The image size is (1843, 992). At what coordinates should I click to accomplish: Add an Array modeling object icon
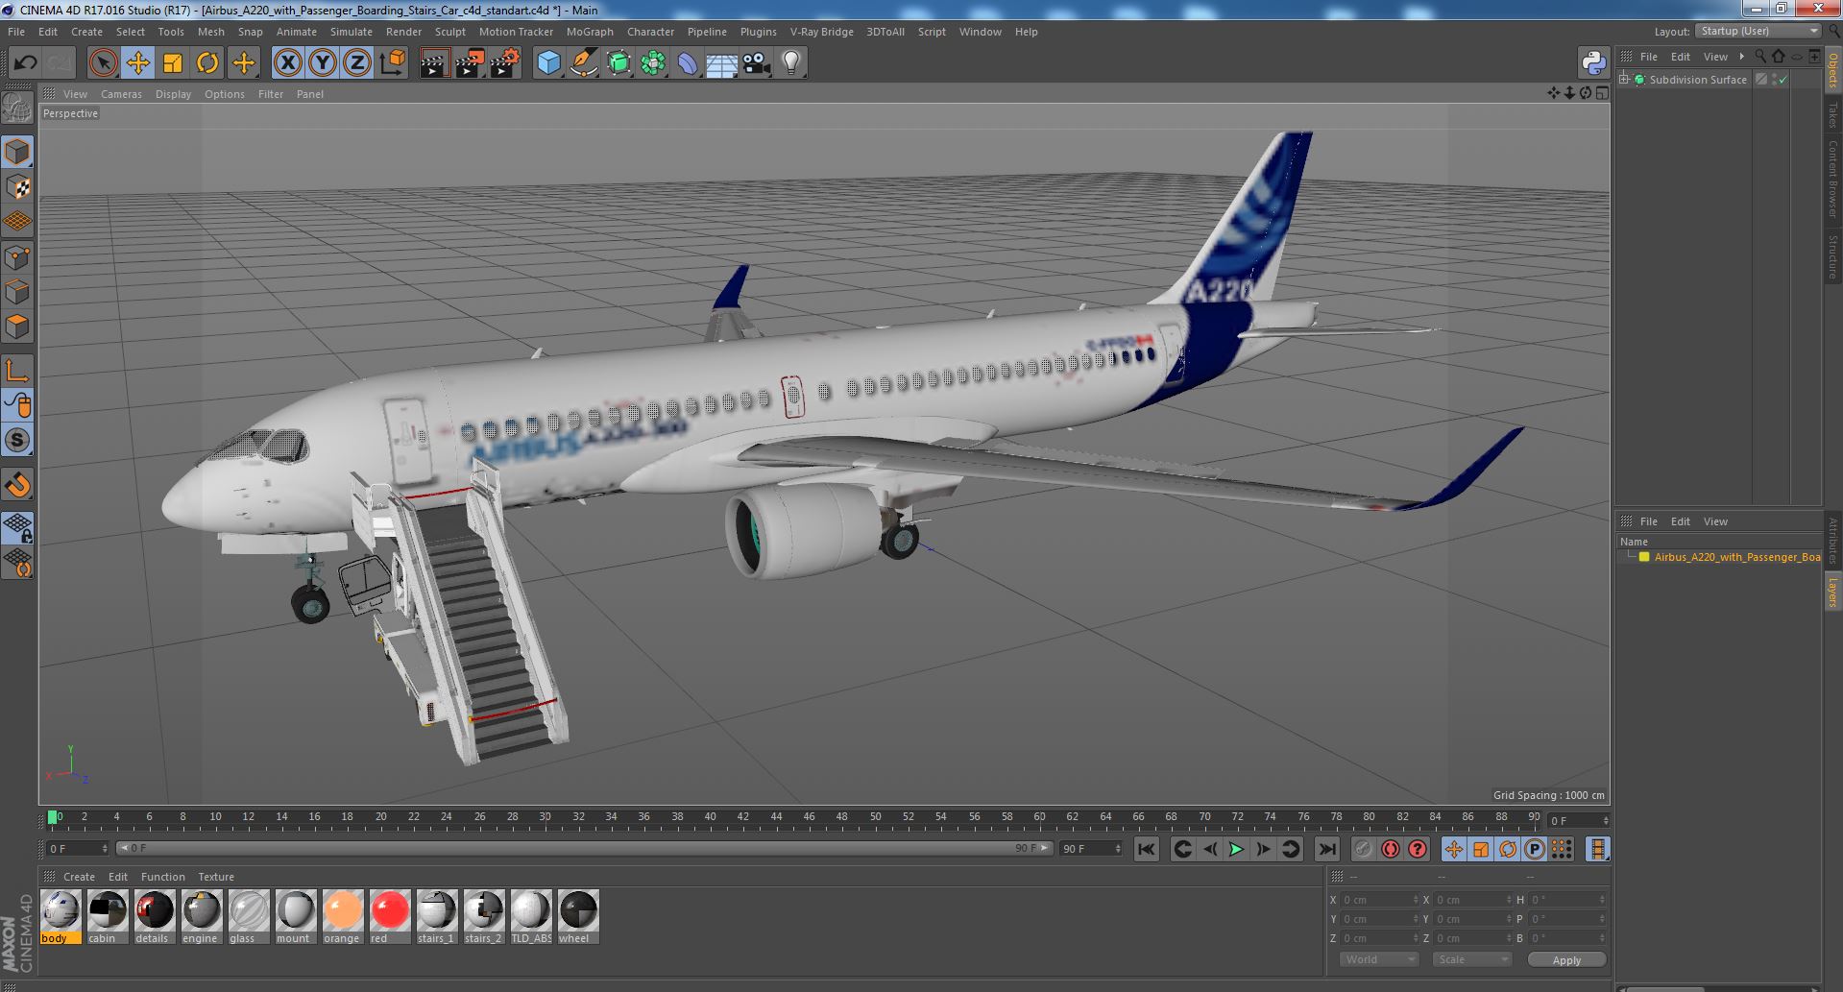click(x=653, y=63)
